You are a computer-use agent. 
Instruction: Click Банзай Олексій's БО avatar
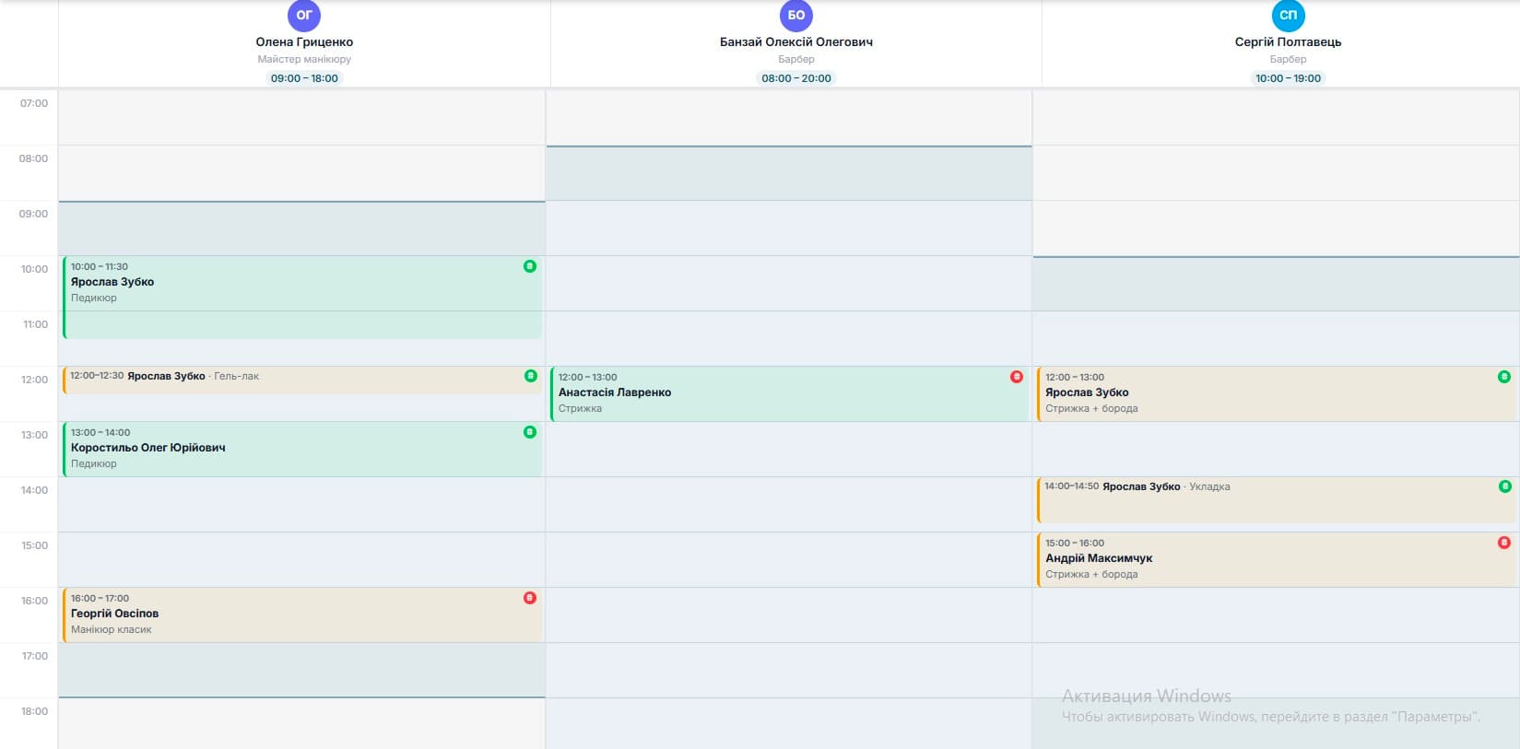[x=796, y=15]
